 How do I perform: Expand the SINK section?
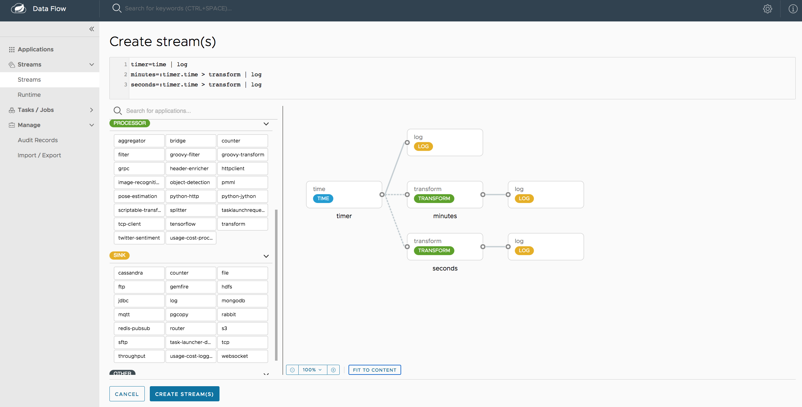click(x=265, y=255)
